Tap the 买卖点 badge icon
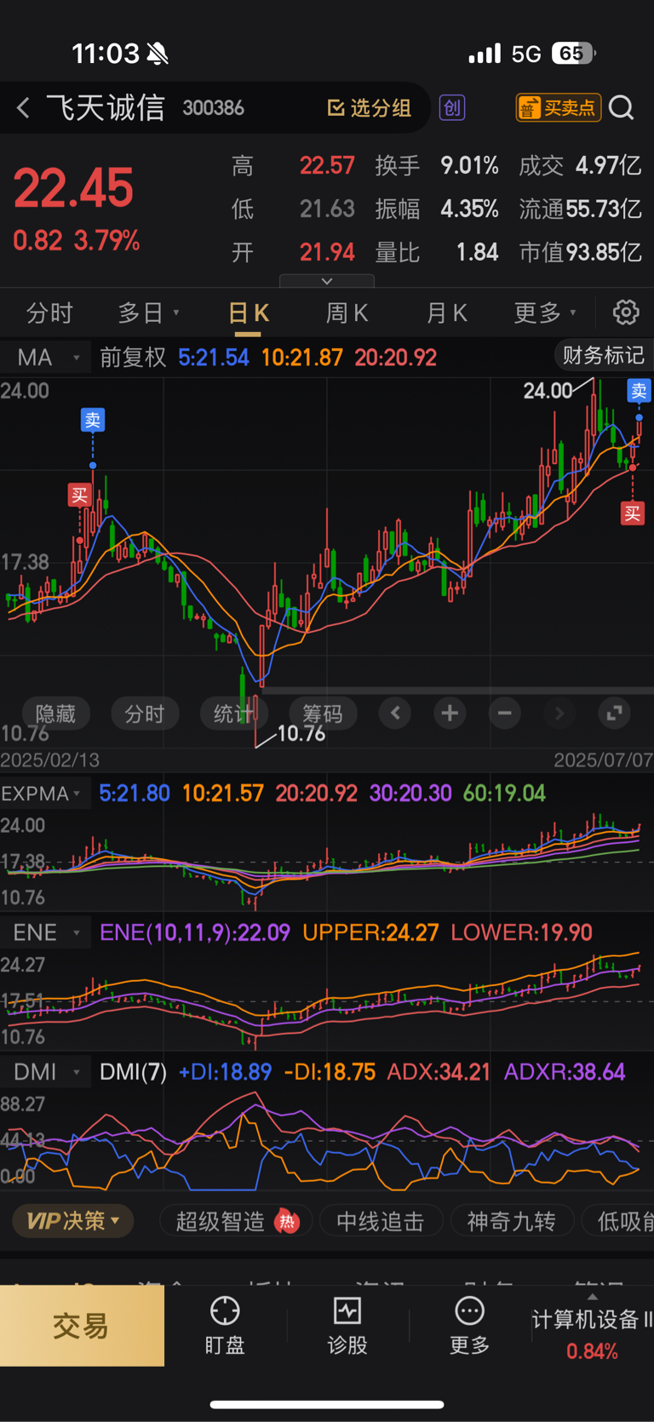The height and width of the screenshot is (1422, 654). [x=559, y=108]
